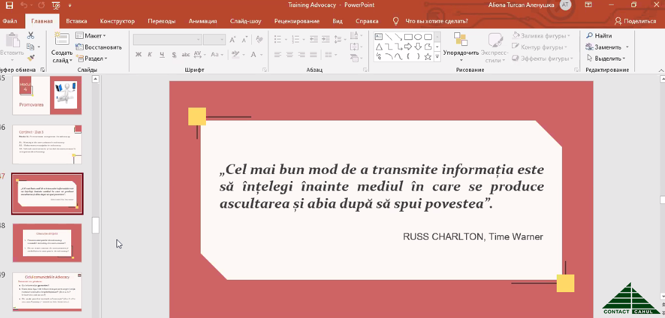This screenshot has width=665, height=318.
Task: Switch to the Вставка tab
Action: pos(77,21)
